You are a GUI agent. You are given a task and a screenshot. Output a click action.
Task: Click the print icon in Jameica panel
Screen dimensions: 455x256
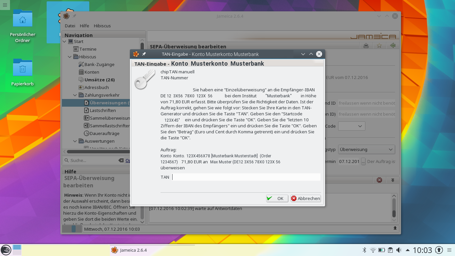(x=366, y=46)
